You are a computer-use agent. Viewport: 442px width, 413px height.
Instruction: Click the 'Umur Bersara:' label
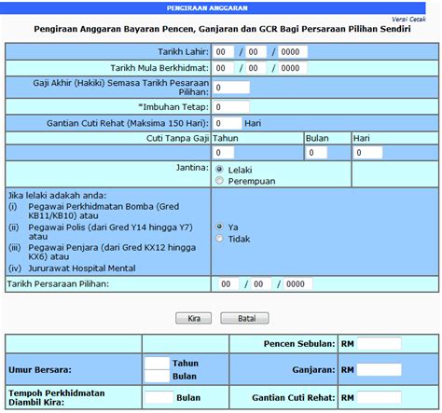(40, 370)
